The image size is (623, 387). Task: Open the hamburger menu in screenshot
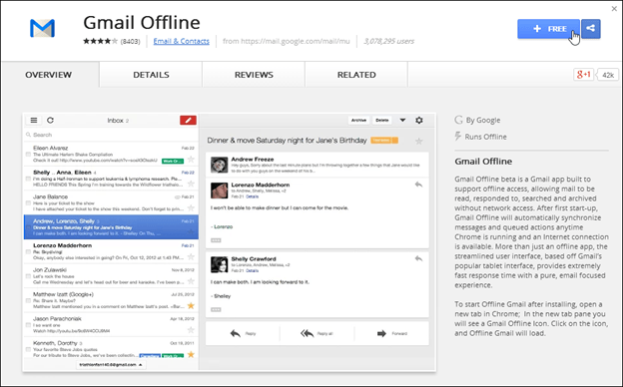(34, 121)
